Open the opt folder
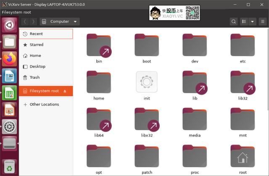The height and width of the screenshot is (176, 269). [99, 156]
